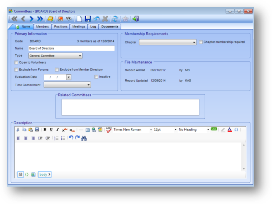Click the binoculars search icon in the top toolbar
The image size is (272, 204).
(x=69, y=19)
